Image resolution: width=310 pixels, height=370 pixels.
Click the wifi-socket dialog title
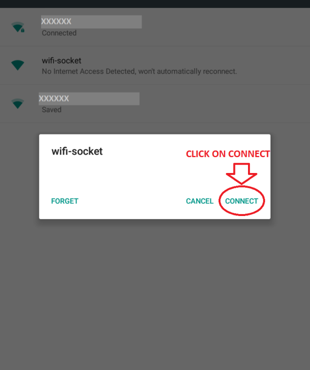(77, 151)
